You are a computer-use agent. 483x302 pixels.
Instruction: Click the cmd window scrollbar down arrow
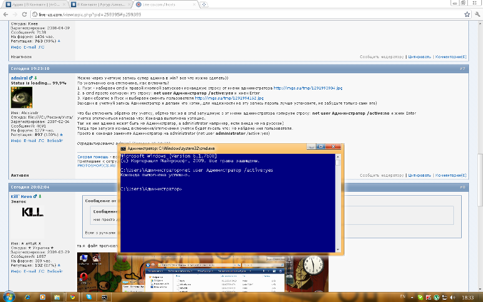(x=338, y=250)
